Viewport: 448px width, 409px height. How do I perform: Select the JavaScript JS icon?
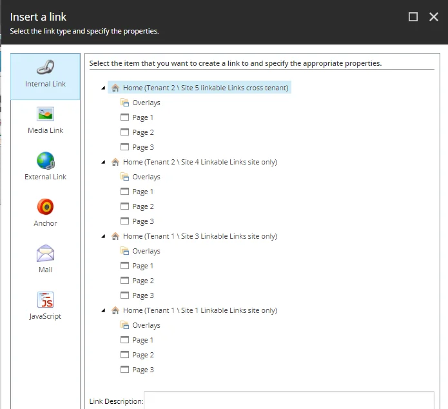[45, 299]
